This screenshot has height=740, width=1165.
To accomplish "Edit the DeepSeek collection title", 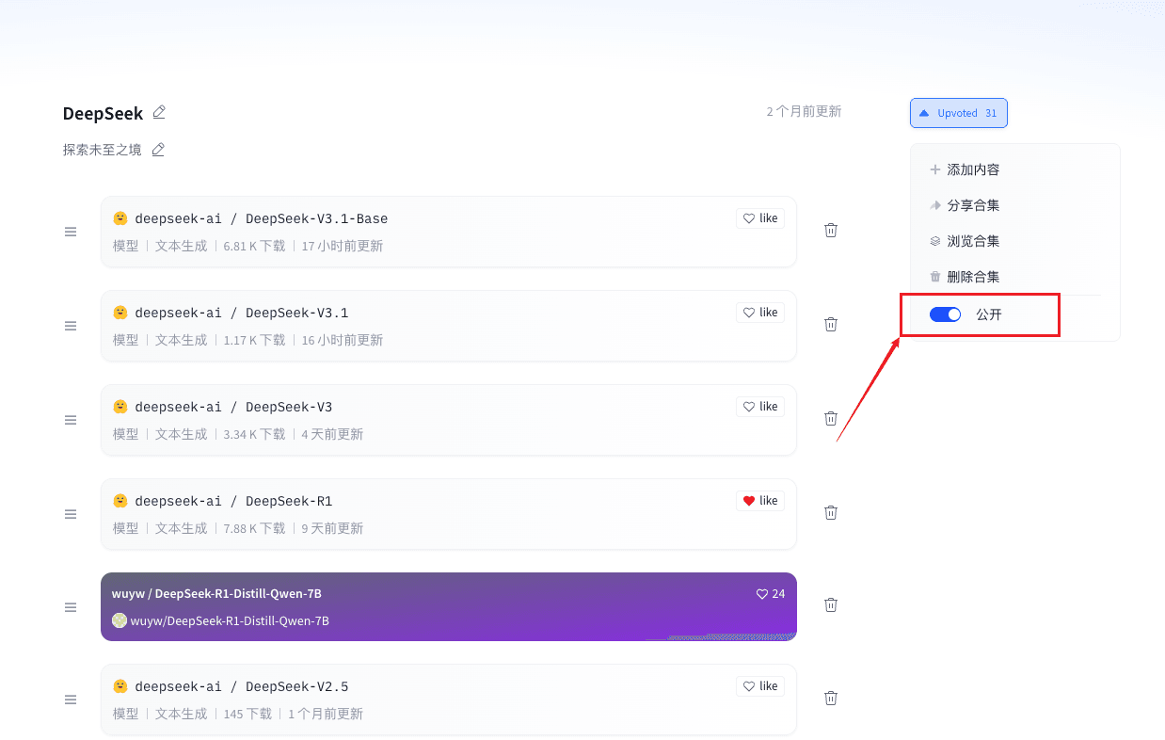I will pos(159,112).
